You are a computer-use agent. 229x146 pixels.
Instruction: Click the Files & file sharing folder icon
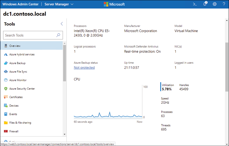coord(6,123)
